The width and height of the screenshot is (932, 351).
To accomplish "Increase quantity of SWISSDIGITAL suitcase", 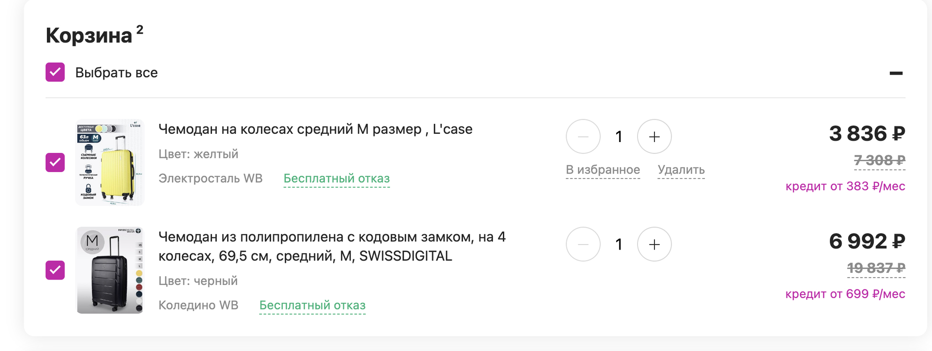I will pyautogui.click(x=654, y=244).
